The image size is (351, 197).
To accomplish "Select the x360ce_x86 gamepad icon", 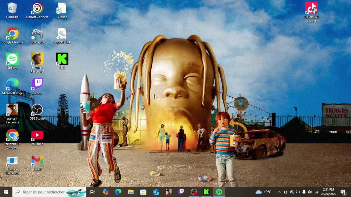I will coord(37,36).
